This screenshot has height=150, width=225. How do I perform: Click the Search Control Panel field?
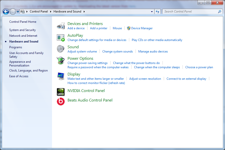point(190,11)
